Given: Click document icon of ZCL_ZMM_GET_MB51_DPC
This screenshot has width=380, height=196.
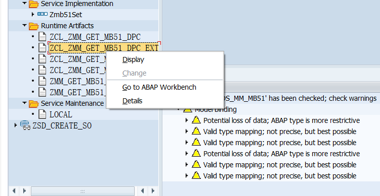Looking at the screenshot, I should click(43, 37).
